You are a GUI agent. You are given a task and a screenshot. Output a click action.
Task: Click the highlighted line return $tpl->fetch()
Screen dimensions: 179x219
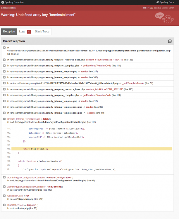coord(92,149)
